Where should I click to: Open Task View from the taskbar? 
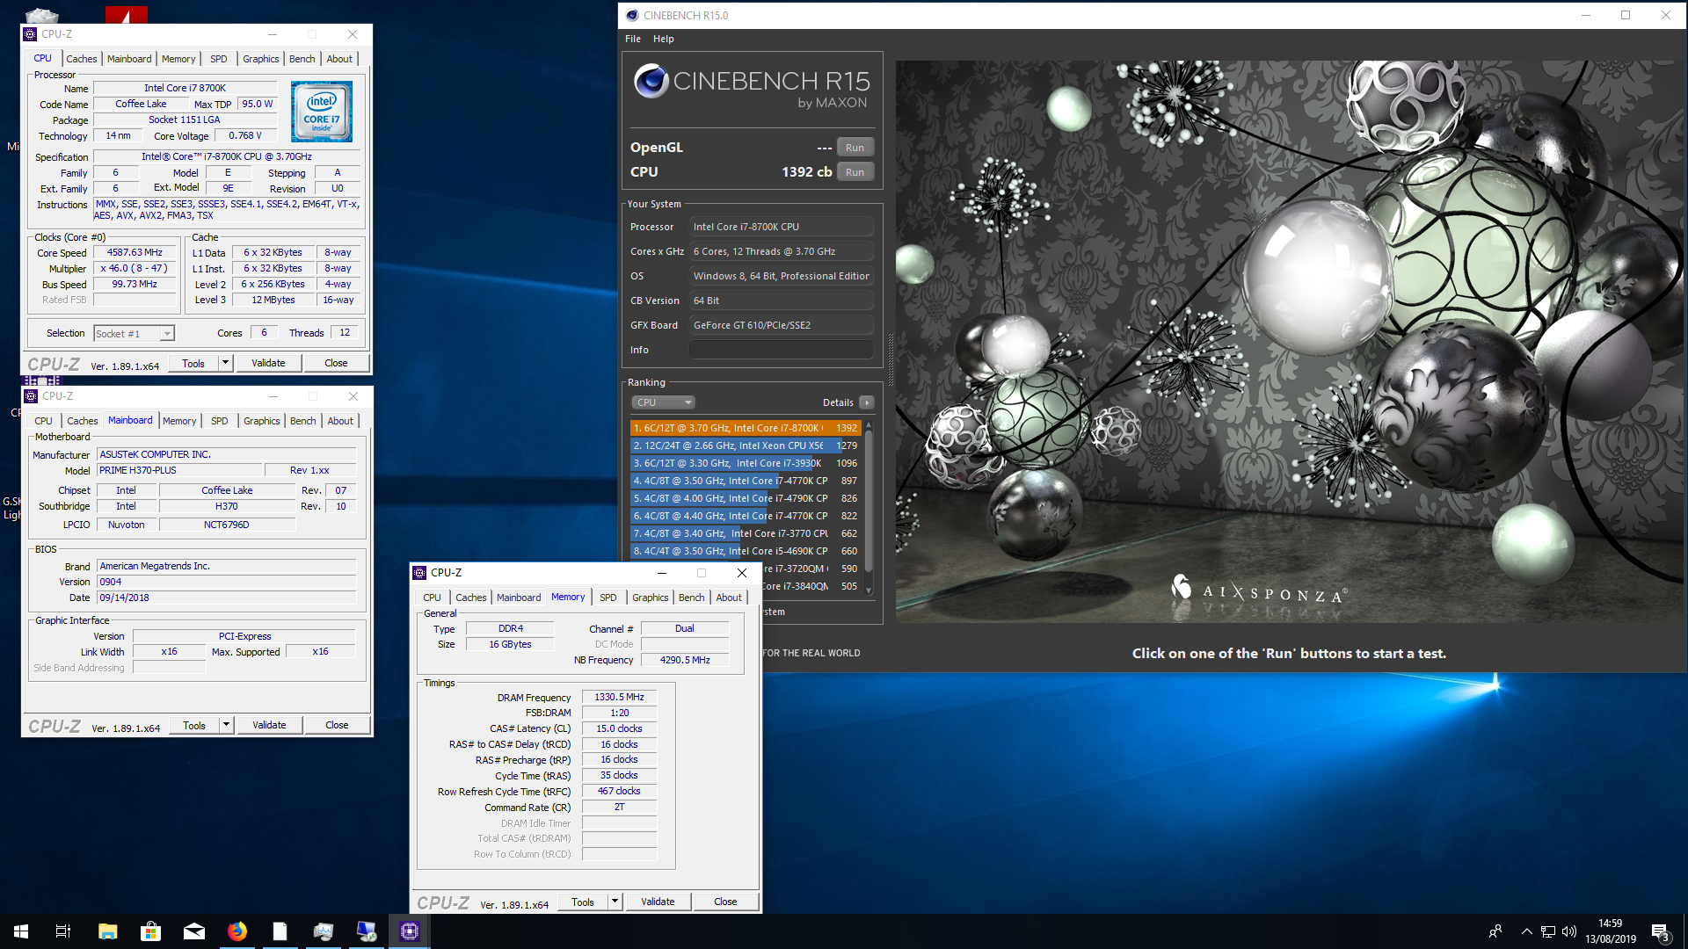point(63,931)
